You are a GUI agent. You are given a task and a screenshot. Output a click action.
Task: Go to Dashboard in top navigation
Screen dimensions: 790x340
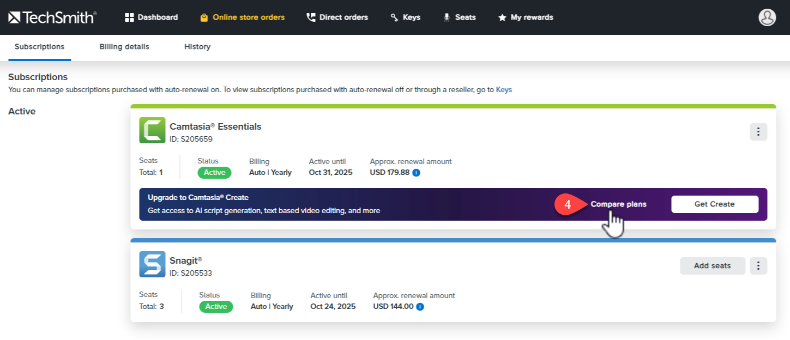152,17
